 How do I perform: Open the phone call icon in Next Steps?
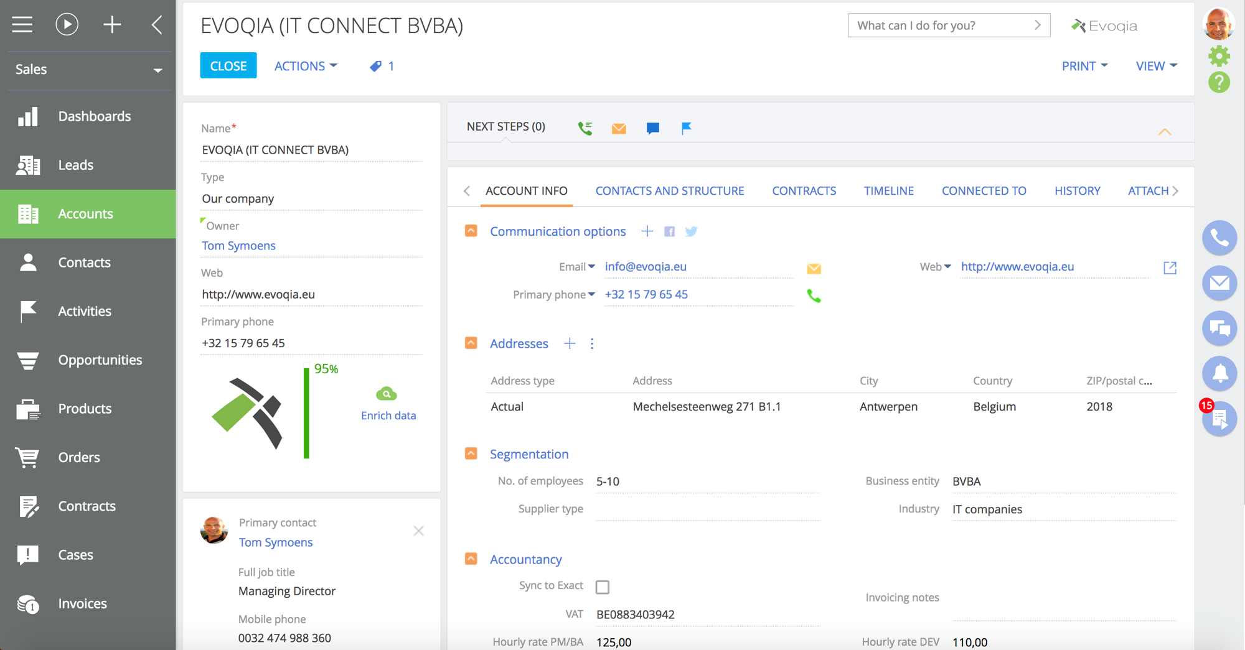[x=585, y=128]
